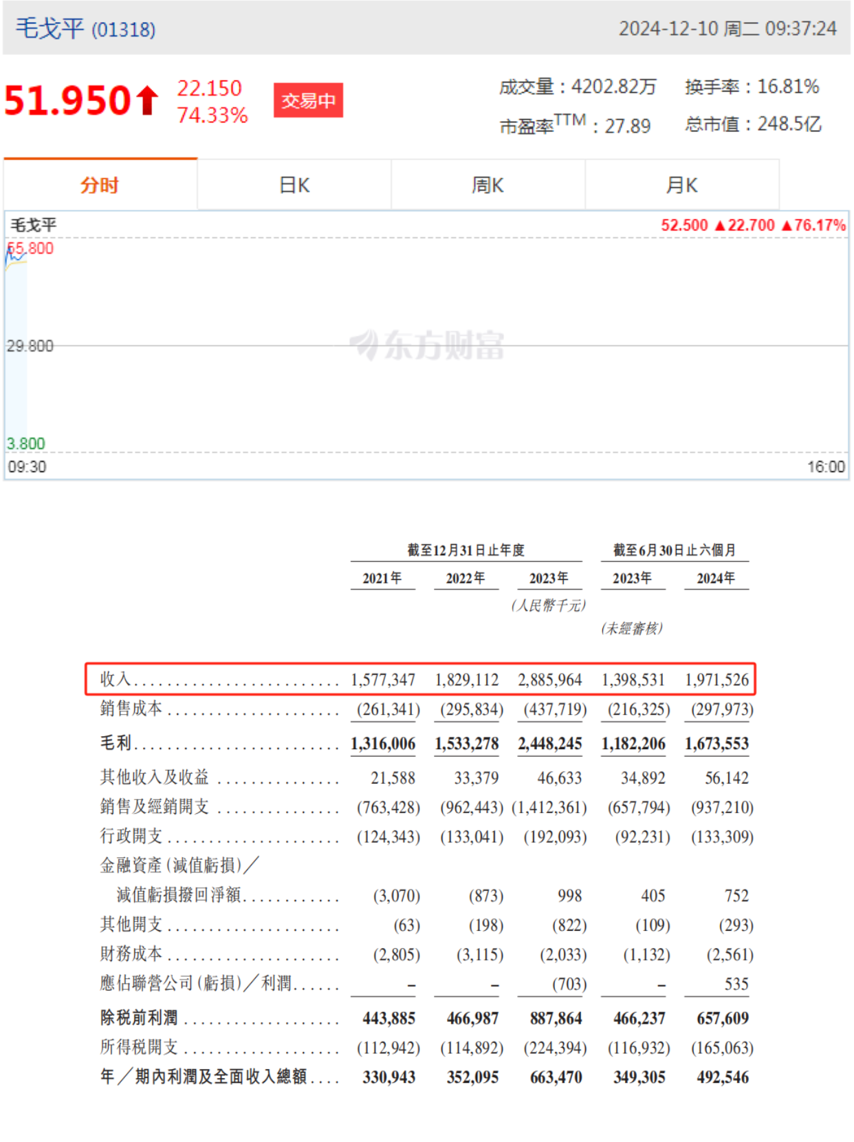Screen dimensions: 854x1142
Task: Click other income value 46,633
Action: (560, 778)
